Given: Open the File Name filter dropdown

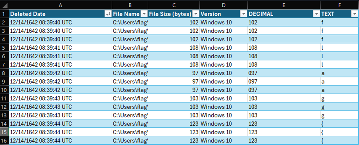Looking at the screenshot, I should click(144, 14).
